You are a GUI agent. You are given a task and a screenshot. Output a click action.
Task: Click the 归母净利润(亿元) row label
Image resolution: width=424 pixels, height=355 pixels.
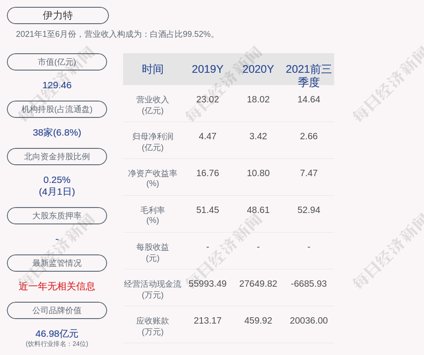pos(153,142)
